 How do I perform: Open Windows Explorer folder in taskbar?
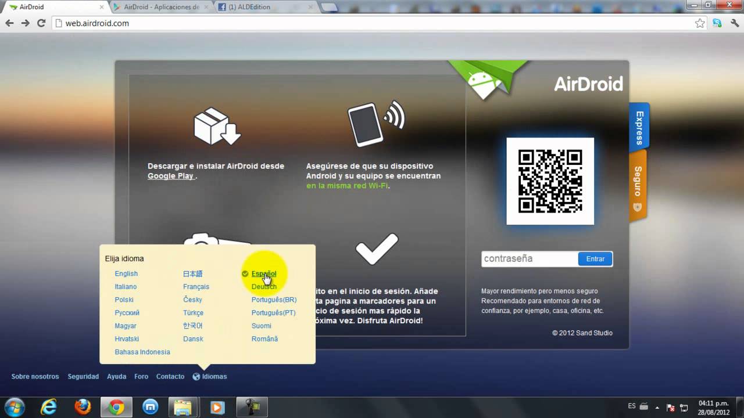click(x=184, y=407)
